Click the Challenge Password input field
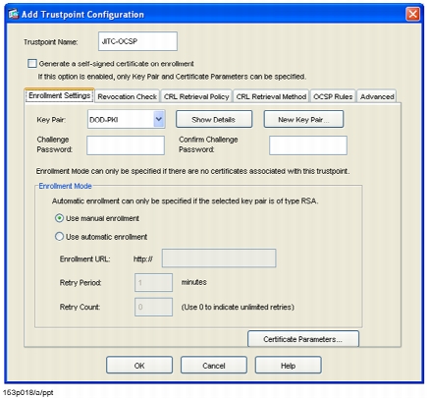The image size is (429, 400). point(126,145)
